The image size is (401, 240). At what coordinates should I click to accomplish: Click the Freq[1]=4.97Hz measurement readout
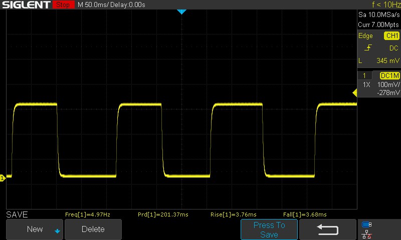click(88, 214)
